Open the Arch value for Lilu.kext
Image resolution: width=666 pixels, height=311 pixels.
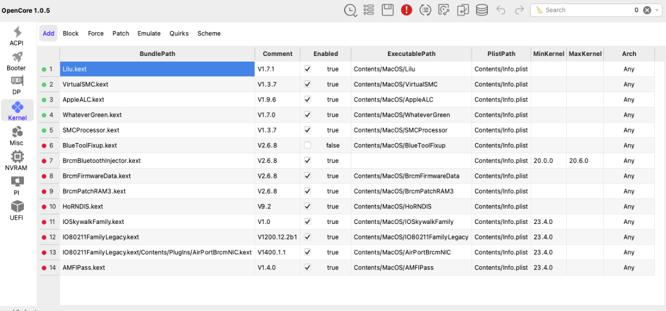[x=628, y=69]
